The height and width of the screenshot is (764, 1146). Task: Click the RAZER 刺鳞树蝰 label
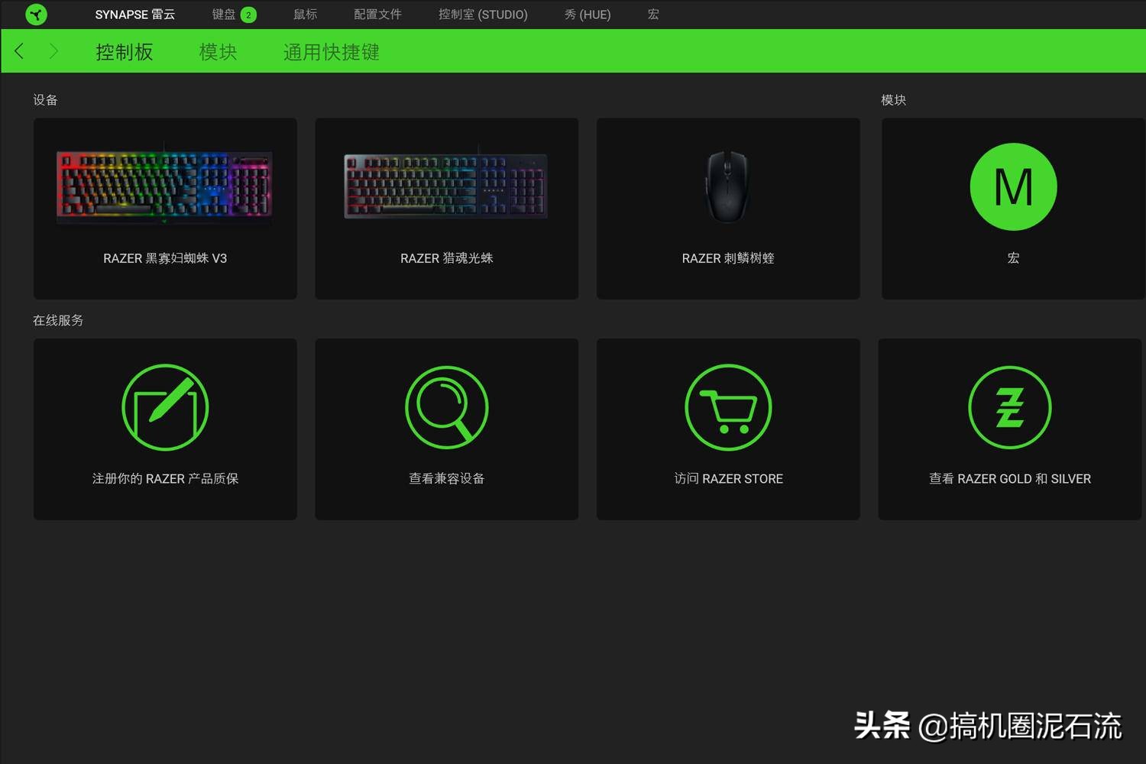tap(728, 258)
